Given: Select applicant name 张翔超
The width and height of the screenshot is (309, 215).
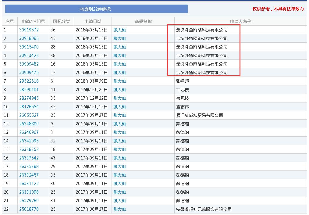Looking at the screenshot, I should tap(183, 81).
